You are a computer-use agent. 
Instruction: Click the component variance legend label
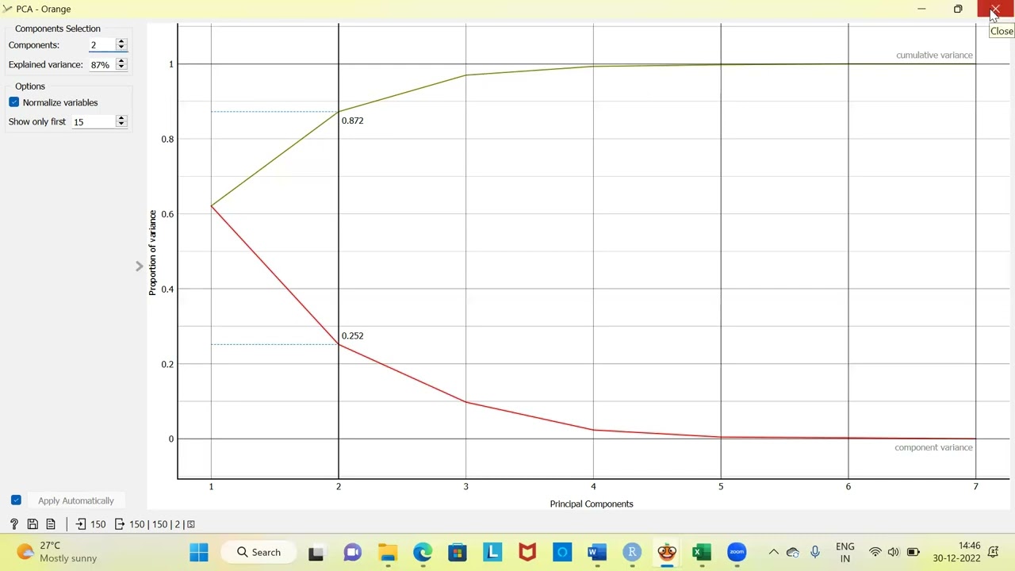click(x=933, y=447)
